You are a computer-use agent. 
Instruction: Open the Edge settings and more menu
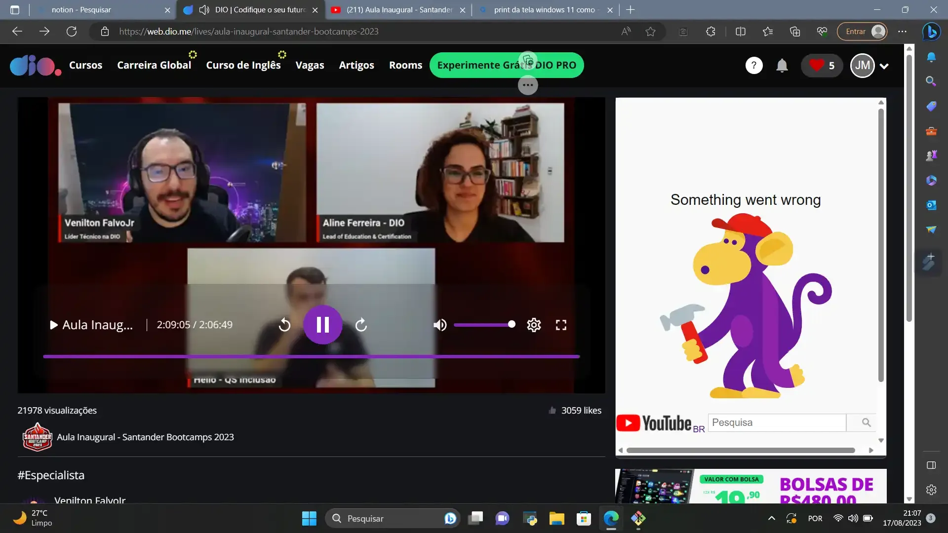coord(902,32)
